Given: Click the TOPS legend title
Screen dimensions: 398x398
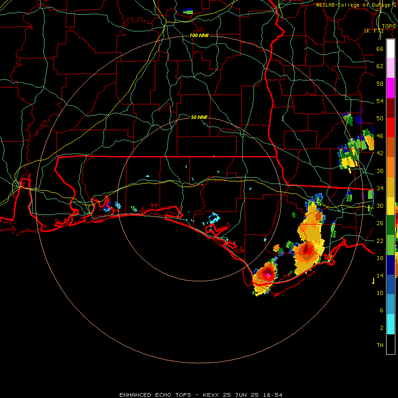Looking at the screenshot, I should (x=389, y=27).
